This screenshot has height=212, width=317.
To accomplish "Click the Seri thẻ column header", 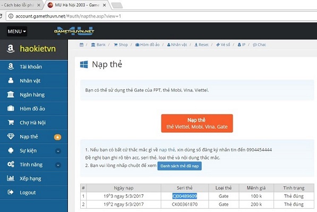I will 185,188.
